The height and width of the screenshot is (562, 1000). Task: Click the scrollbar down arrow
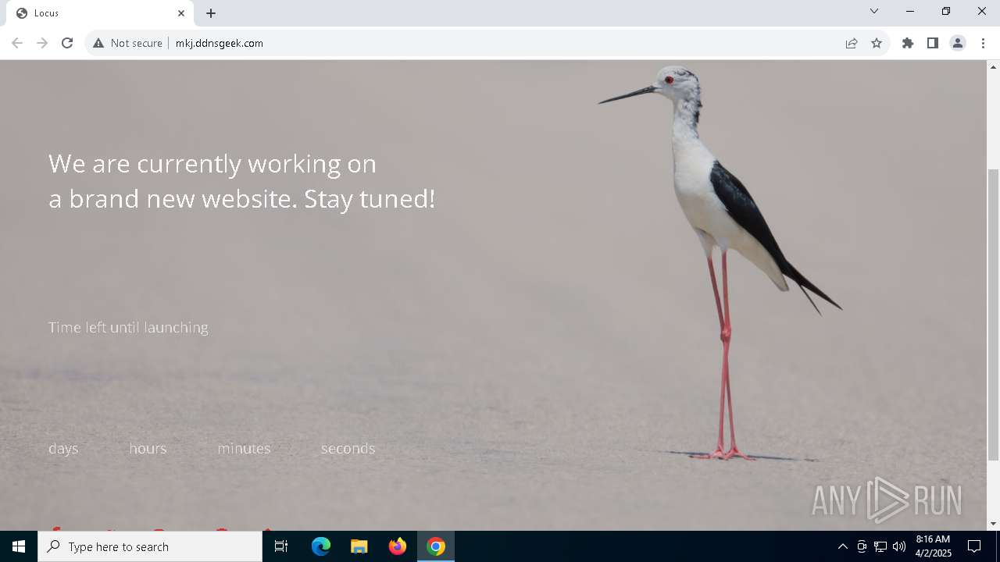click(x=993, y=524)
